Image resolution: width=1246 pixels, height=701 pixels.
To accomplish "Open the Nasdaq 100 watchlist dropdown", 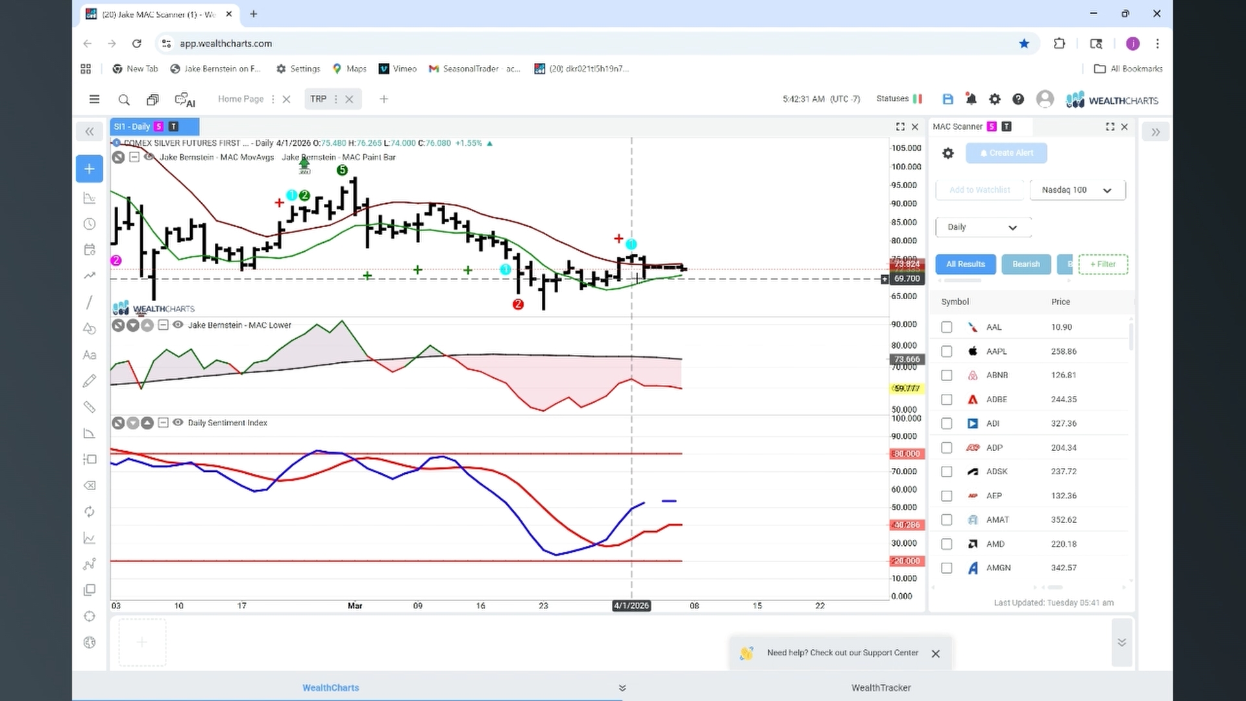I will click(1077, 190).
